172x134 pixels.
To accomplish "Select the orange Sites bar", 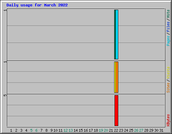I will [x=117, y=77].
